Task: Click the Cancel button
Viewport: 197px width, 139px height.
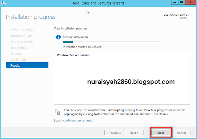Action: pyautogui.click(x=181, y=133)
